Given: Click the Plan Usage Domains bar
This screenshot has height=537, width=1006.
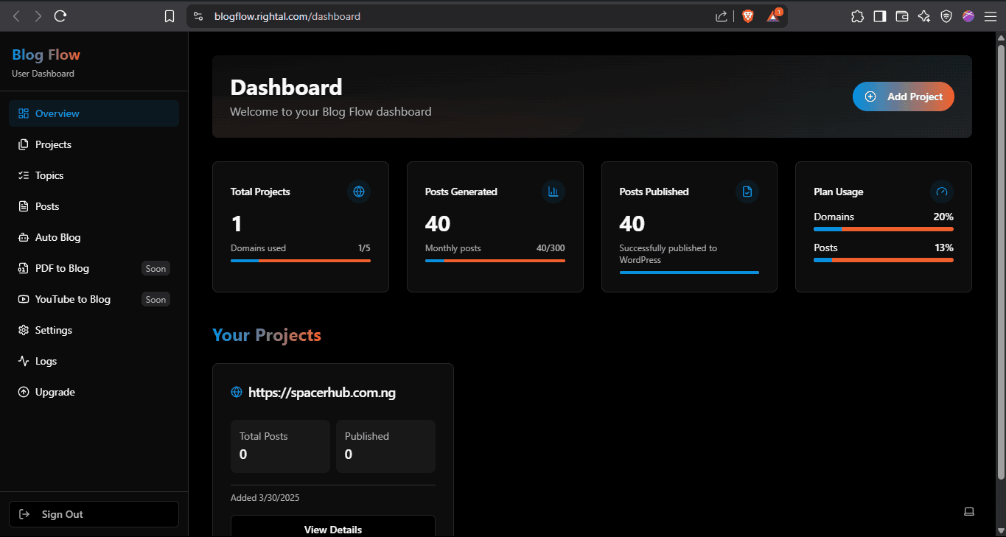Looking at the screenshot, I should click(884, 229).
